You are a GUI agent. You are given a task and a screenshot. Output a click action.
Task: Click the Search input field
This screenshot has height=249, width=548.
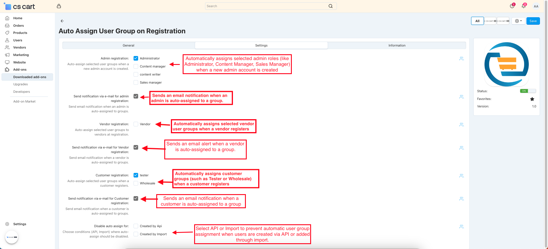267,6
